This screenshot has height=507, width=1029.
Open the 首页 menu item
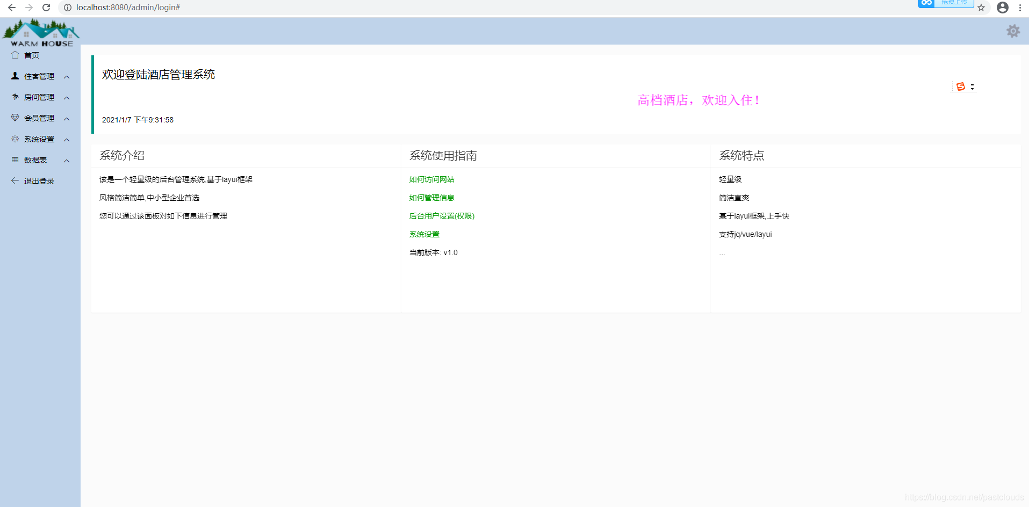tap(32, 55)
